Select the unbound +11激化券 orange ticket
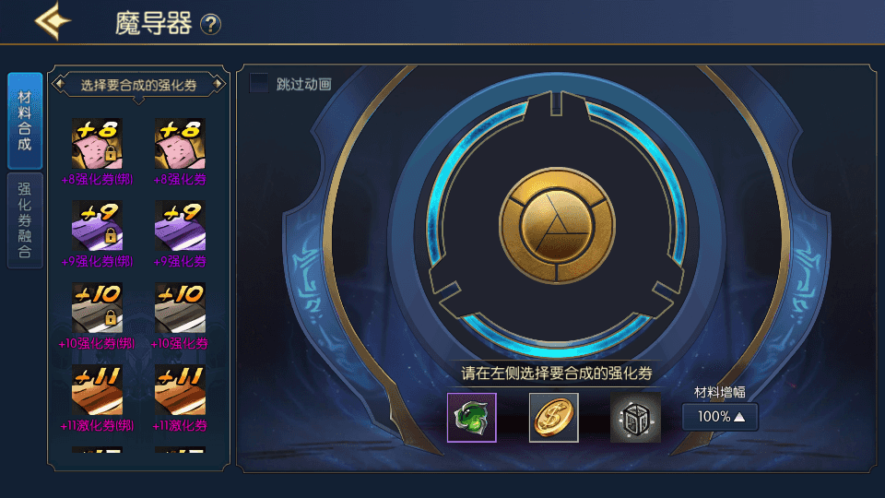Screen dimensions: 885x498 [180, 390]
